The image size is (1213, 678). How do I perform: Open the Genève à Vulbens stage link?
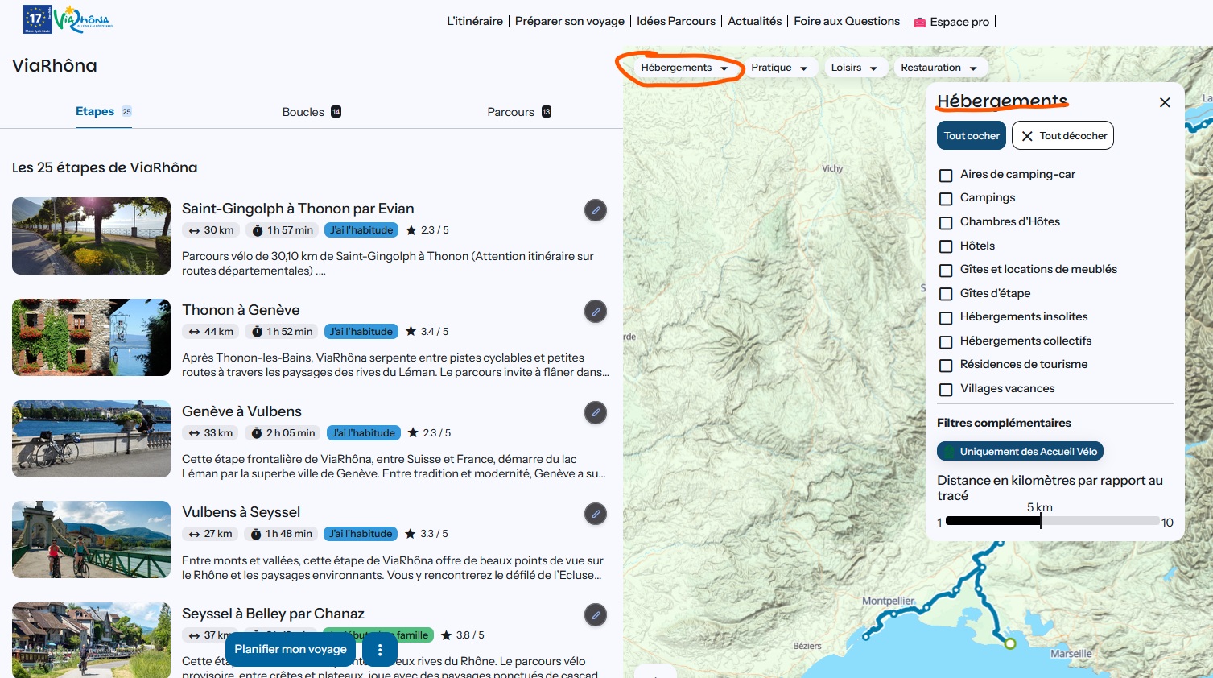tap(241, 411)
